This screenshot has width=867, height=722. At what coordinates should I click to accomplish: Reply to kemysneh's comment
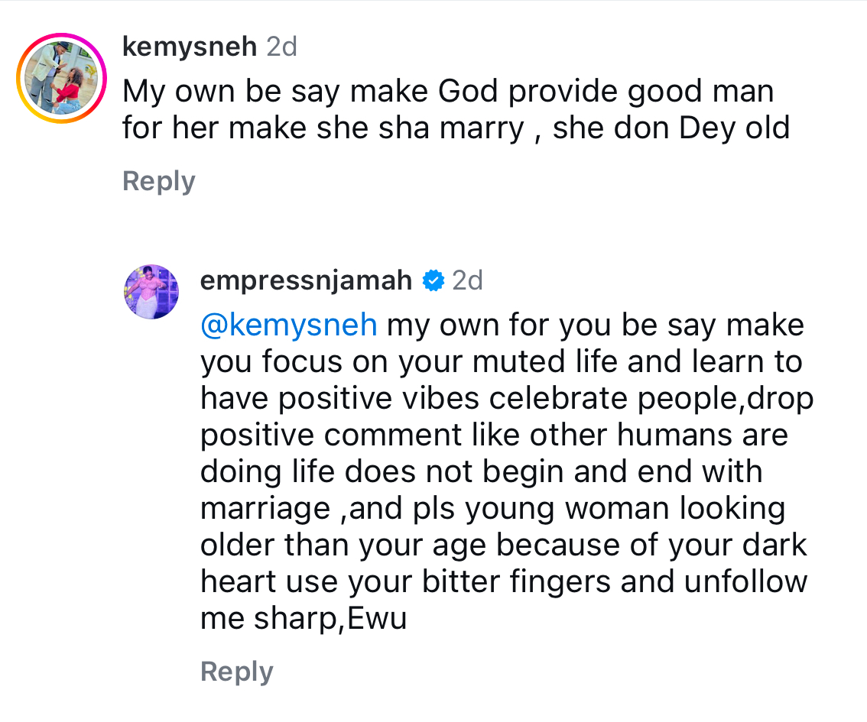pyautogui.click(x=159, y=181)
